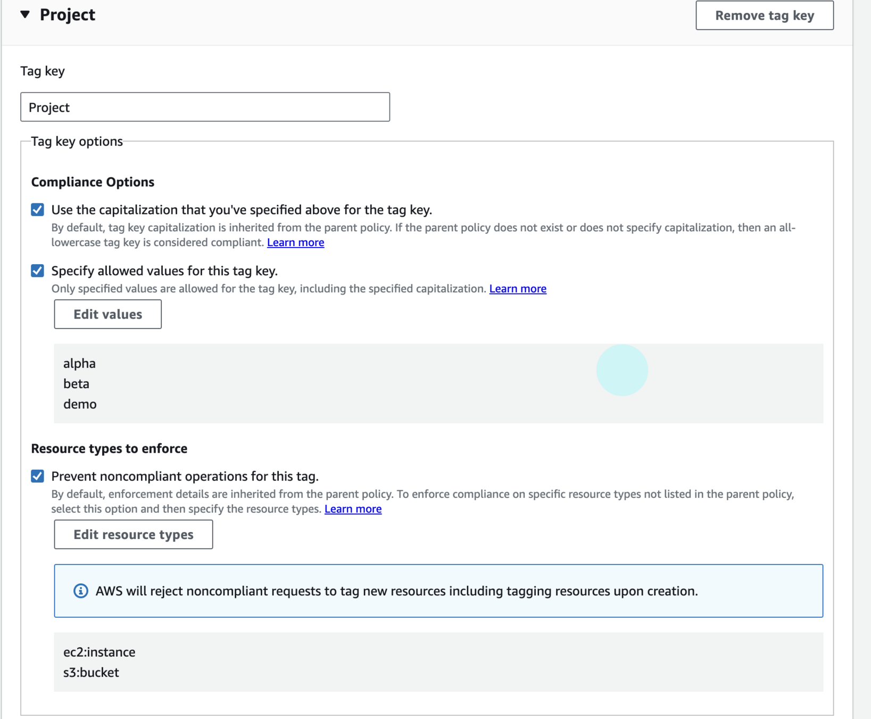Open Learn more link for allowed values
The image size is (871, 719).
tap(518, 289)
